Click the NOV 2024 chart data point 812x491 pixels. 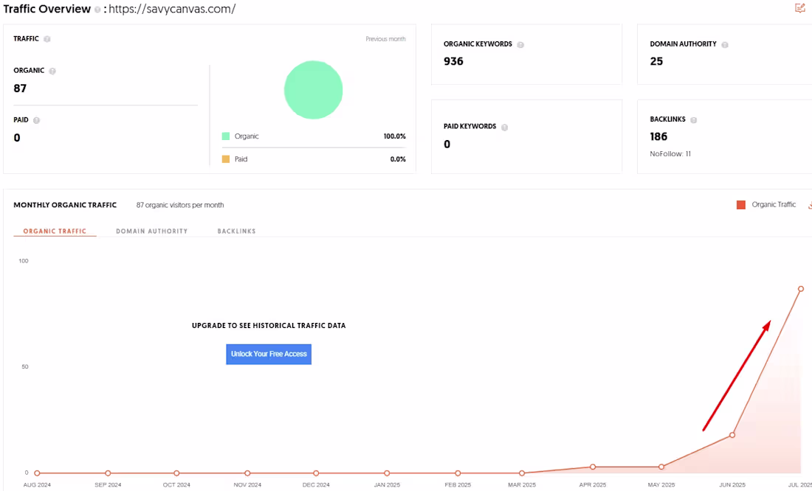(247, 473)
